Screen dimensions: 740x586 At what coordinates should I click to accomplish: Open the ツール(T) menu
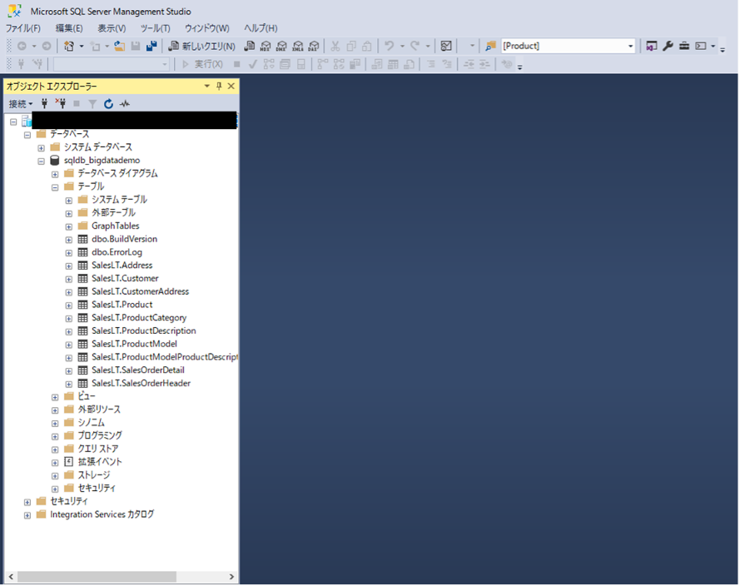click(x=156, y=28)
